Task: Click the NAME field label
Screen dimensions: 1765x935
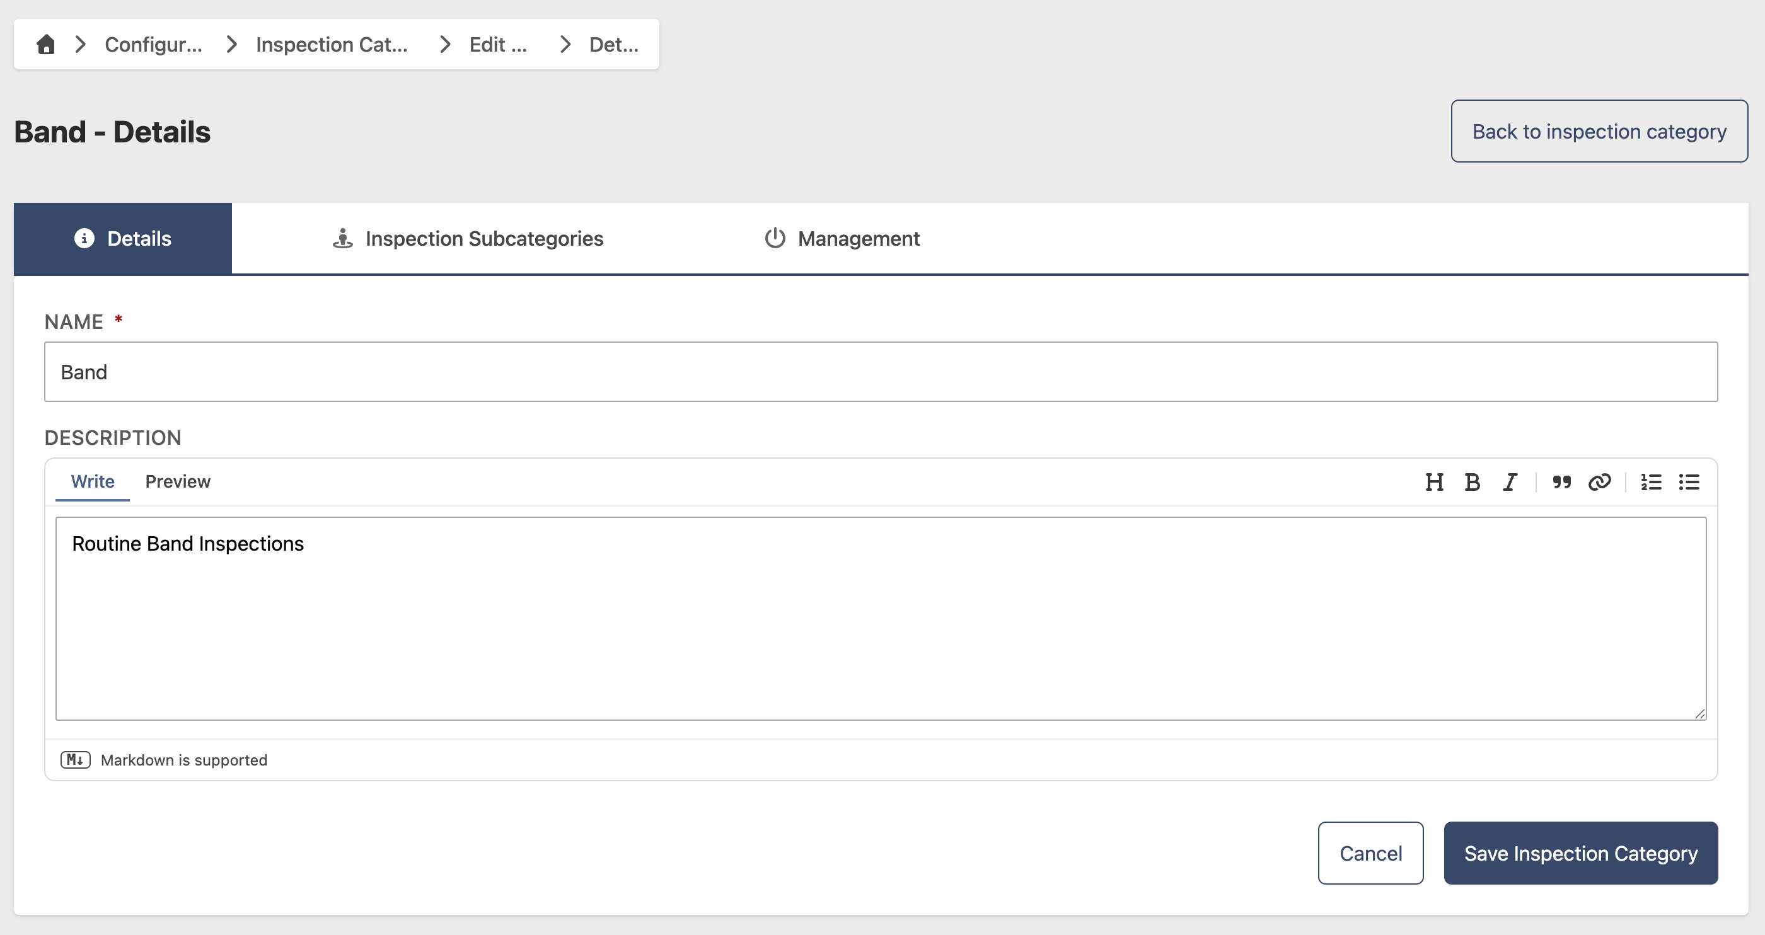Action: point(73,321)
